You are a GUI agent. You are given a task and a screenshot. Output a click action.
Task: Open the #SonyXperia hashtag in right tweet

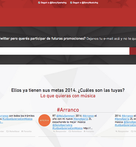(122, 119)
